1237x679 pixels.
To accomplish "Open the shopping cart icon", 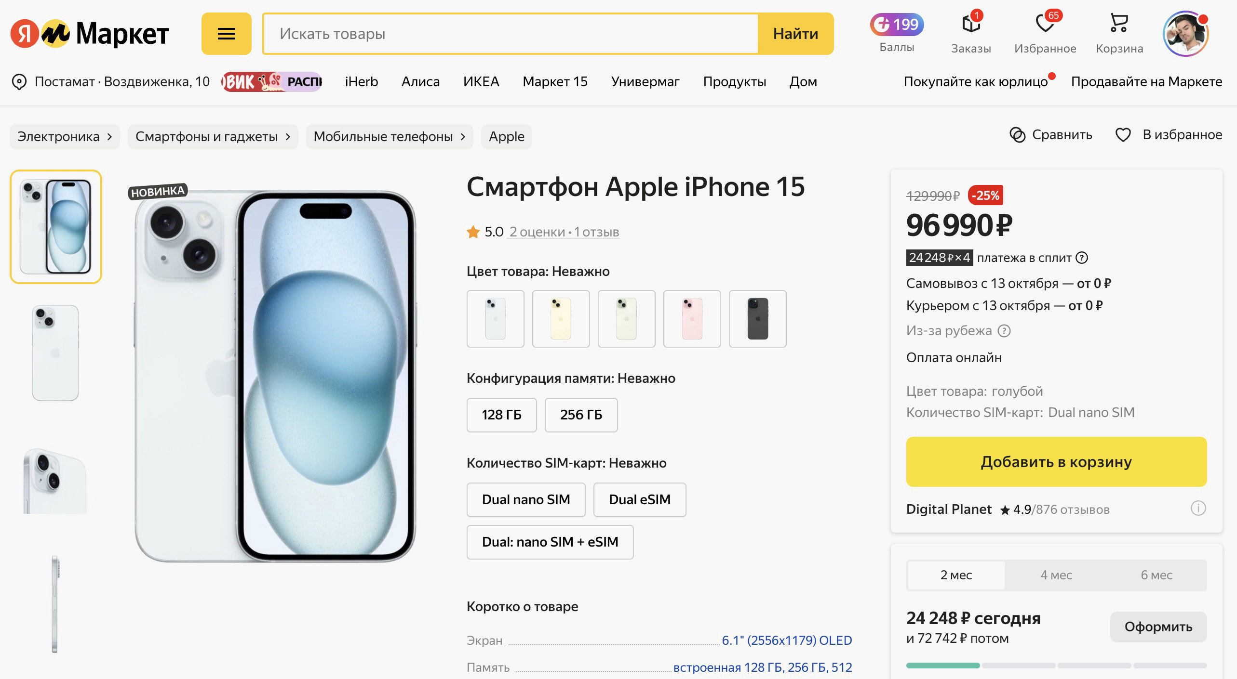I will [x=1119, y=23].
